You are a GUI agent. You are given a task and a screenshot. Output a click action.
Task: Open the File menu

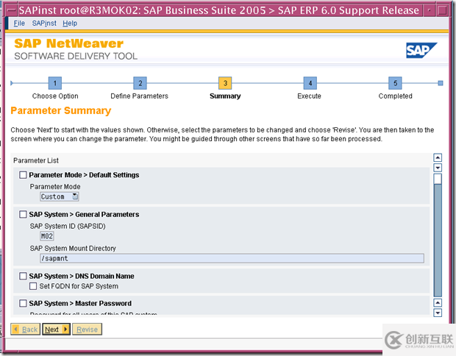click(19, 24)
